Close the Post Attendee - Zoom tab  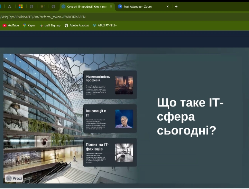coord(167,6)
